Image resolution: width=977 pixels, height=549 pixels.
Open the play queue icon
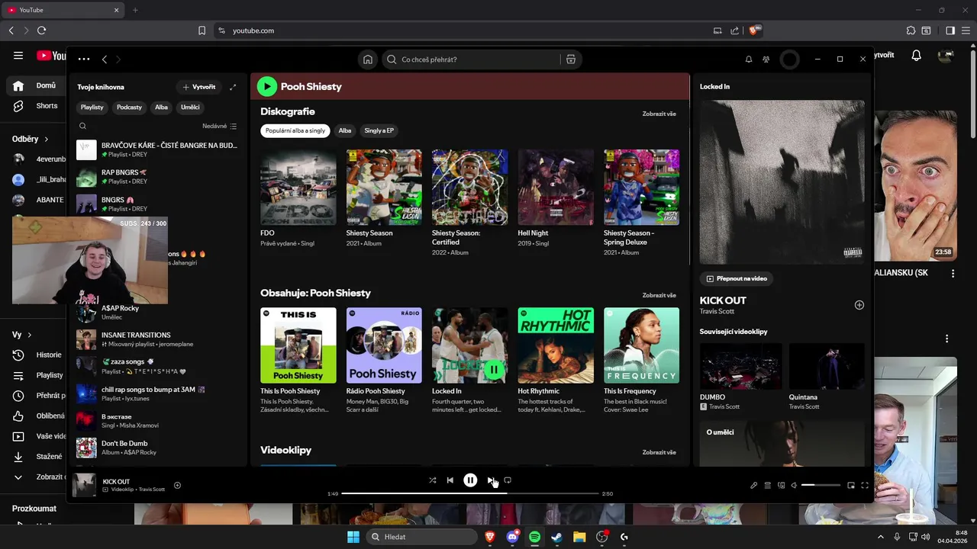(768, 485)
